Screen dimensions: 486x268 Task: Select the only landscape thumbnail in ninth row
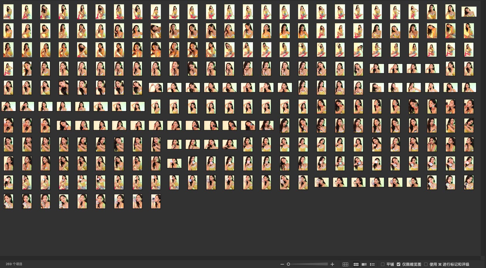pos(174,163)
